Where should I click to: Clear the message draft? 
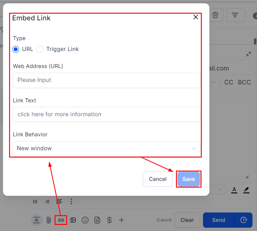187,220
